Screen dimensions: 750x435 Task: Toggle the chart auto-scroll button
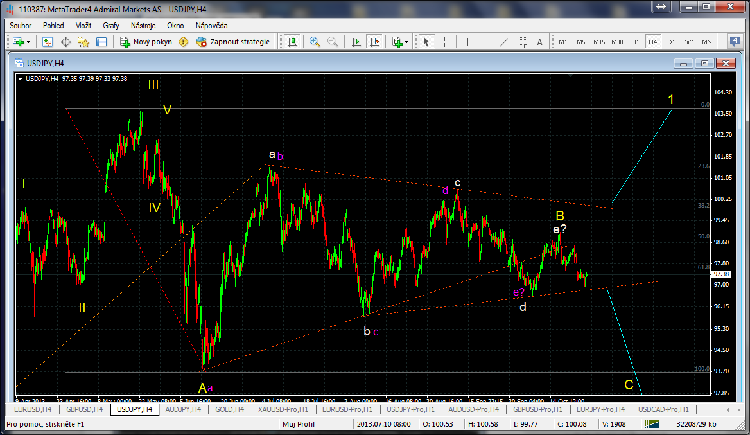coord(356,42)
